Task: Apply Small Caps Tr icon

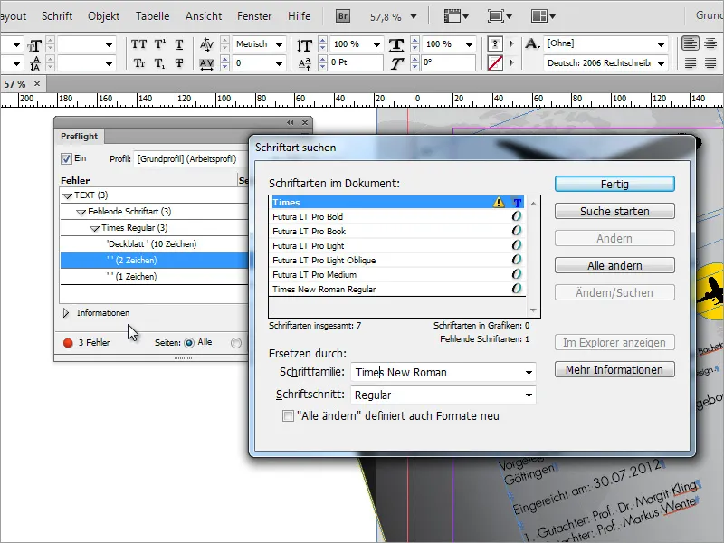Action: [139, 63]
